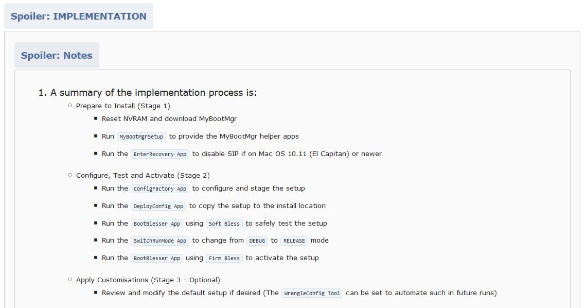Click the first BootBlesser App label
The image size is (586, 308).
tap(157, 224)
